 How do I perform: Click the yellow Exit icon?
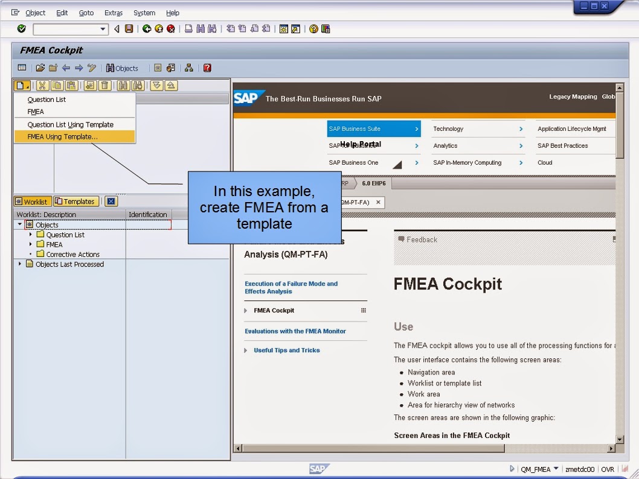159,28
